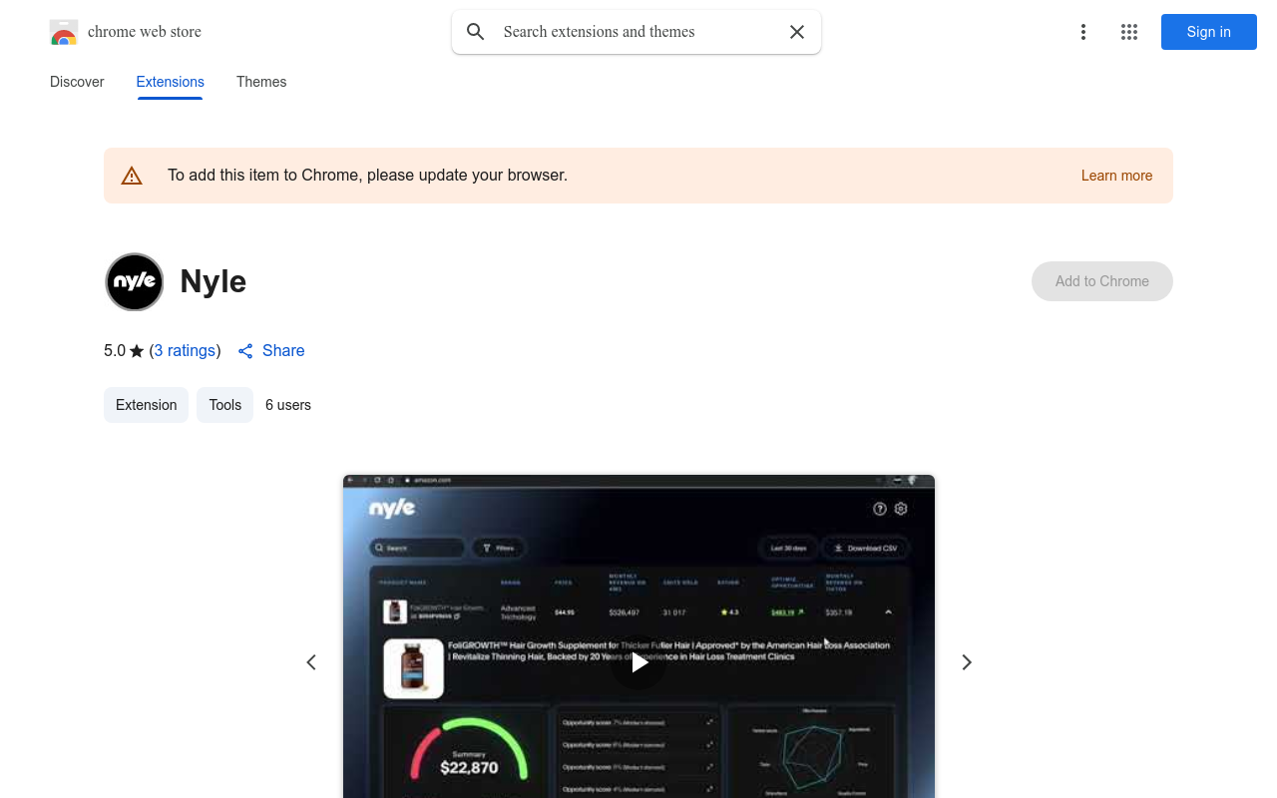Click the update your browser warning text
This screenshot has width=1277, height=798.
tap(367, 176)
